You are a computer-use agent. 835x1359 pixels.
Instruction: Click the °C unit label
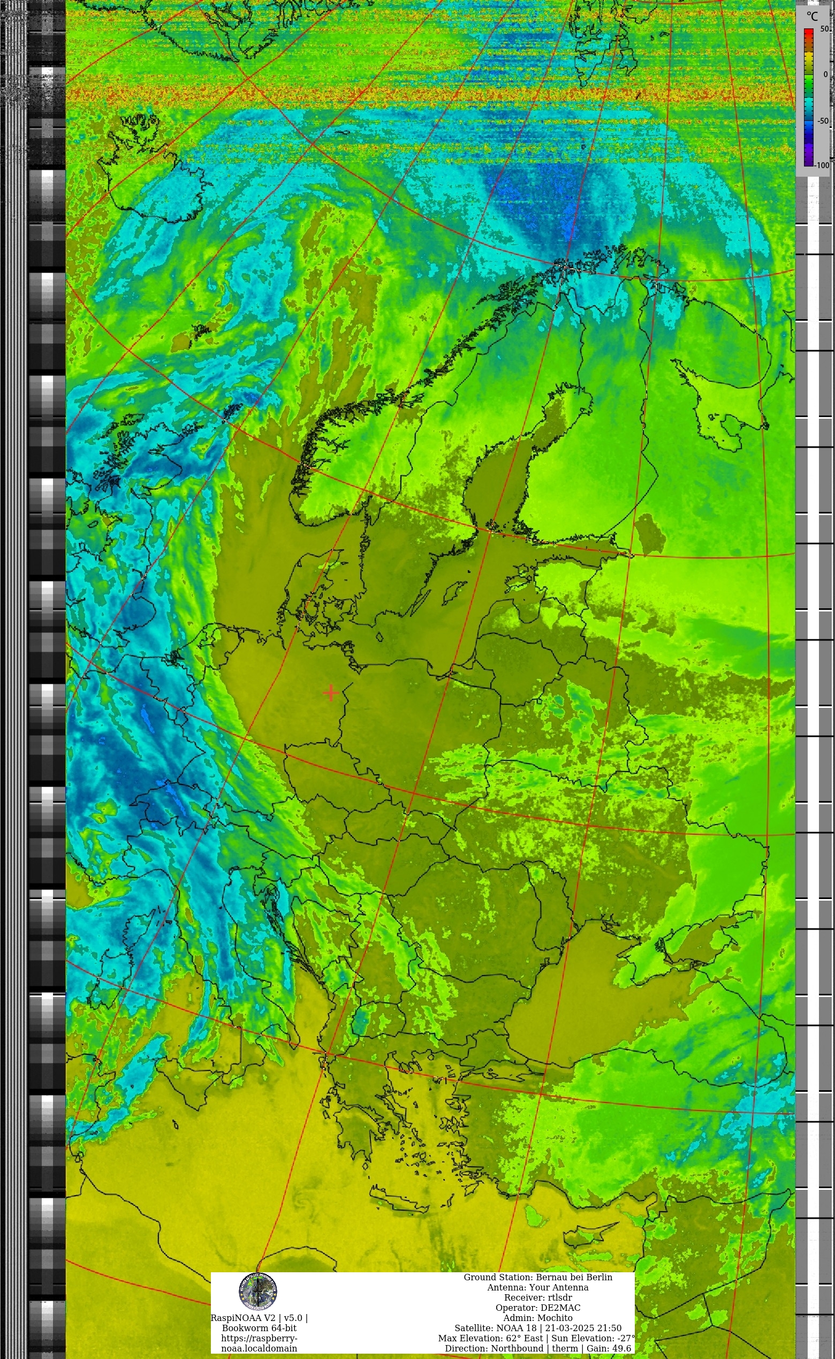pos(812,17)
